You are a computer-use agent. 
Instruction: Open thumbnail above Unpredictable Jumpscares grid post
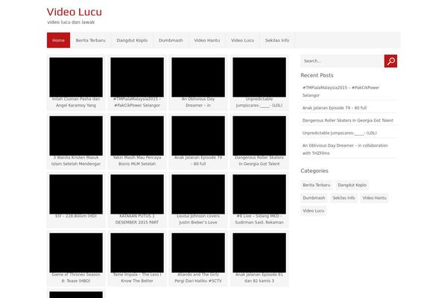[259, 77]
